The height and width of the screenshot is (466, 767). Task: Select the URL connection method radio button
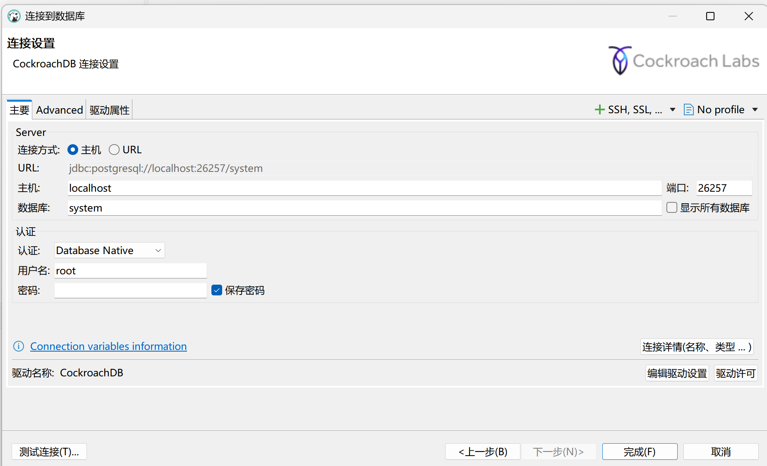tap(114, 150)
